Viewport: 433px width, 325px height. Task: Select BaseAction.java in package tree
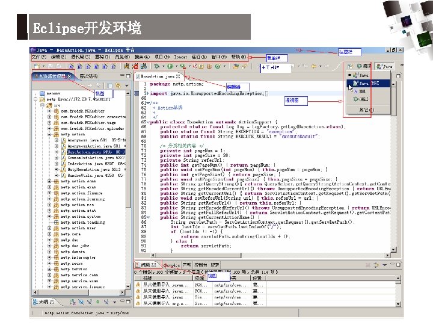coord(96,152)
